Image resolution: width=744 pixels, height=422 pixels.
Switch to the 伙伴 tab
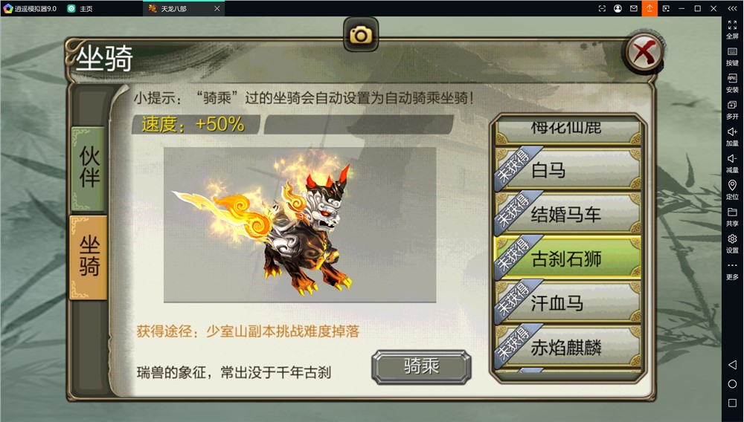point(89,168)
